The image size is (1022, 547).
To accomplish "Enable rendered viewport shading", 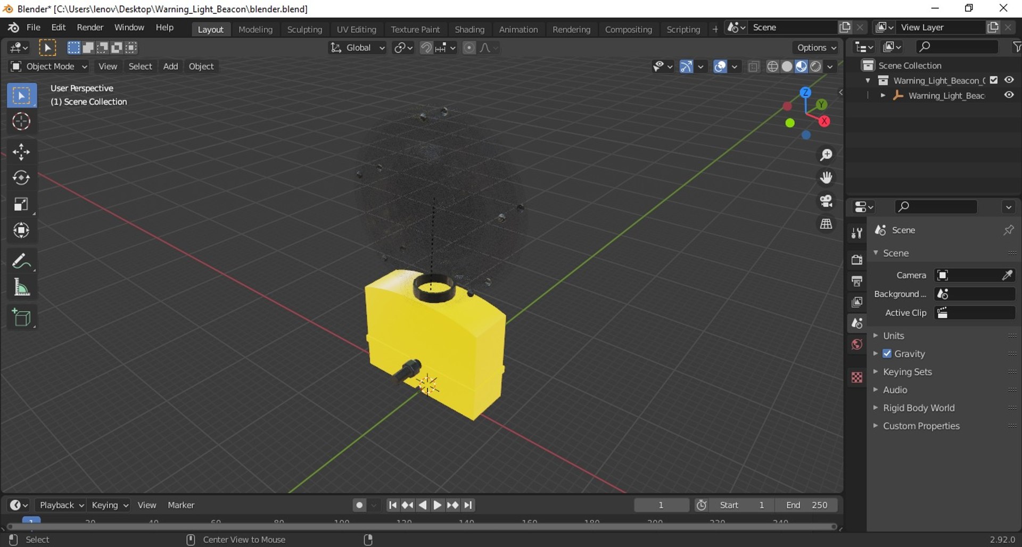I will (815, 67).
